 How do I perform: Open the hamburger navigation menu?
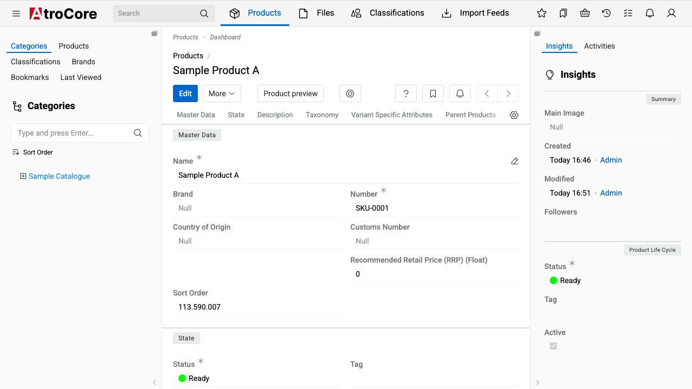tap(16, 14)
